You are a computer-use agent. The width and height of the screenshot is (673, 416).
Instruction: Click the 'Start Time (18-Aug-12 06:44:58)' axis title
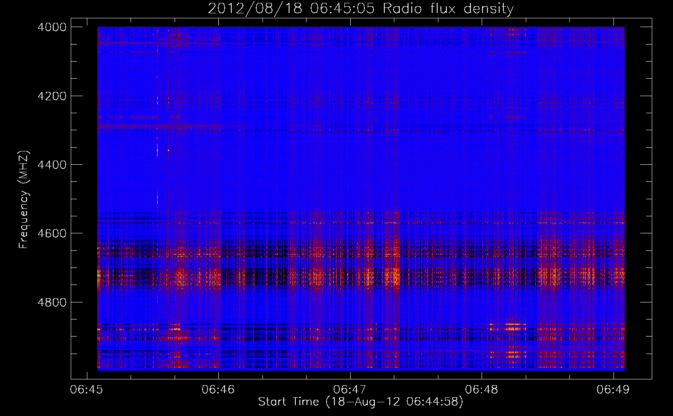[x=361, y=402]
